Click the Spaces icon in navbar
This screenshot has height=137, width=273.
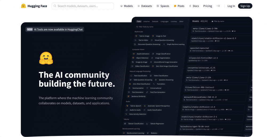point(158,6)
